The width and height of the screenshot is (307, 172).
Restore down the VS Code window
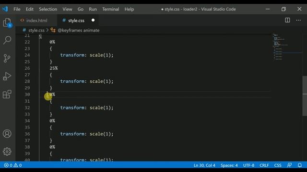click(x=283, y=9)
